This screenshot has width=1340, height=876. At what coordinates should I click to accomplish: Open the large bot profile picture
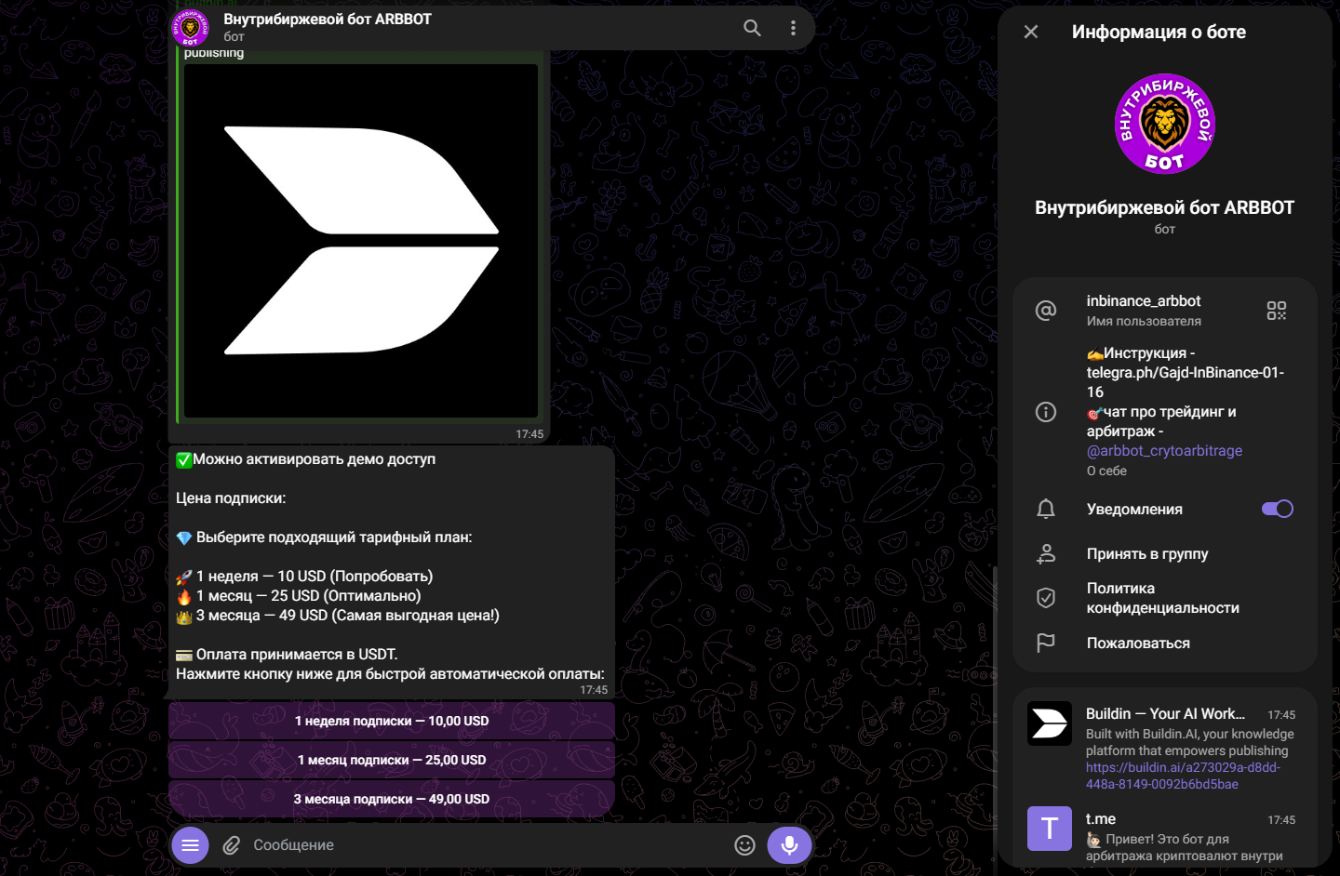coord(1165,124)
